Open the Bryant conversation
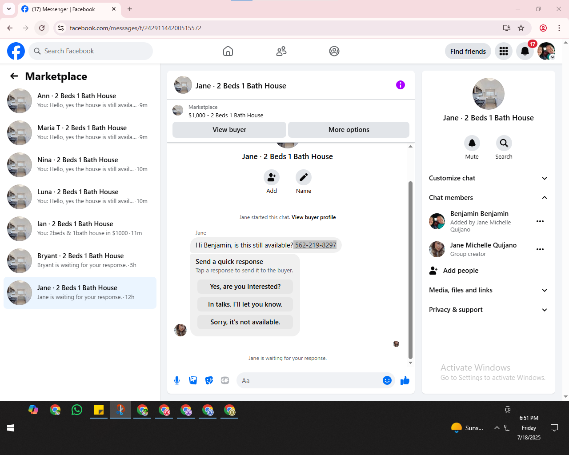 point(80,260)
